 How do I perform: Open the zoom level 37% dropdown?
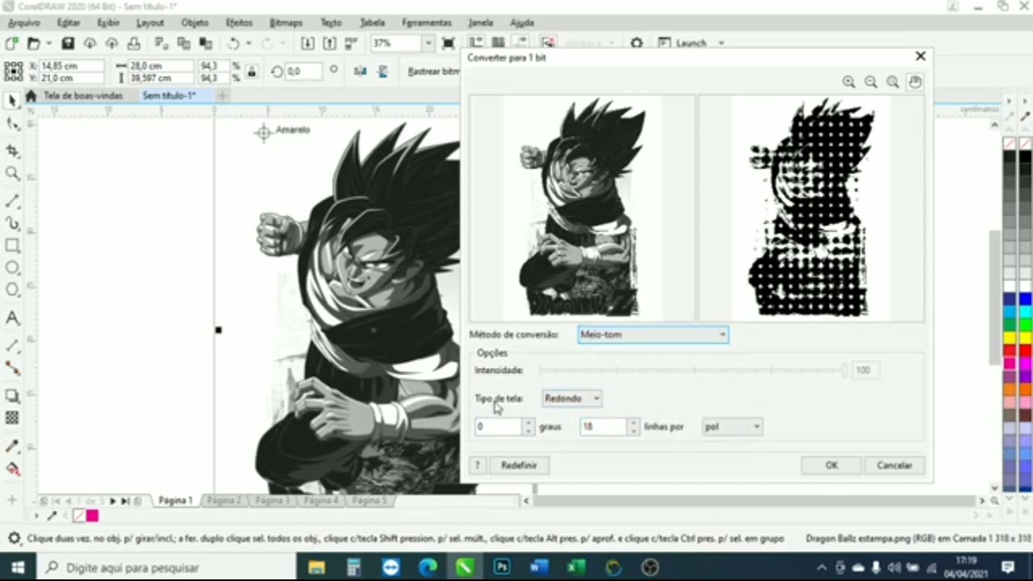(429, 43)
